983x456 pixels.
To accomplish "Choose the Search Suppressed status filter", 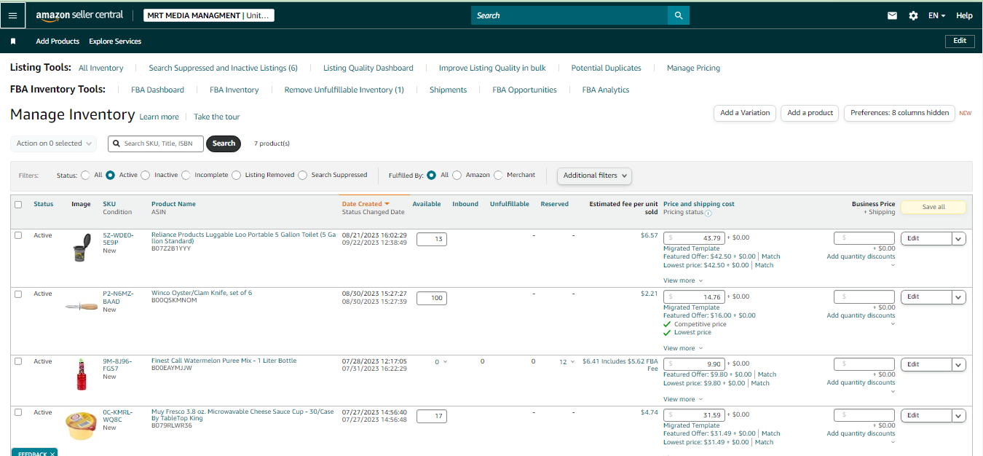I will 303,175.
